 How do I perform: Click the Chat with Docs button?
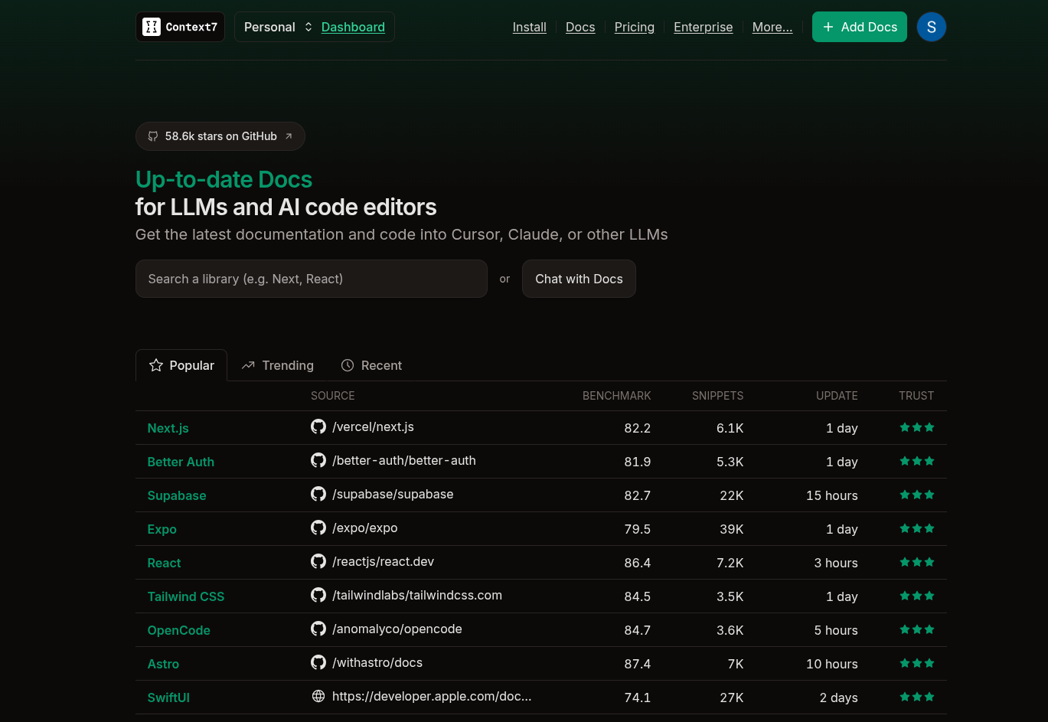tap(579, 279)
